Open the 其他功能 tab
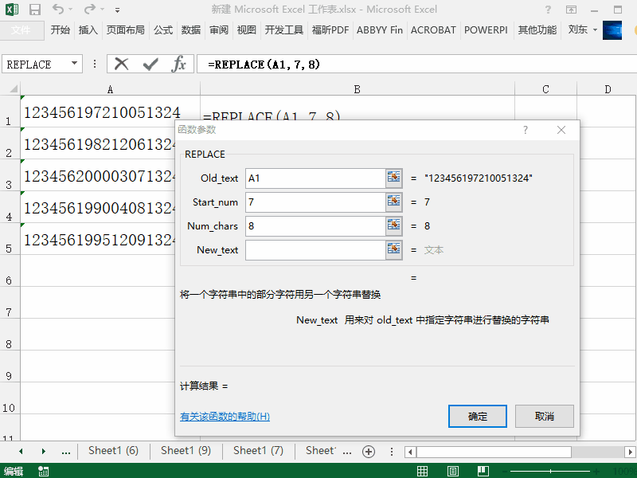Viewport: 637px width, 478px height. (x=537, y=30)
